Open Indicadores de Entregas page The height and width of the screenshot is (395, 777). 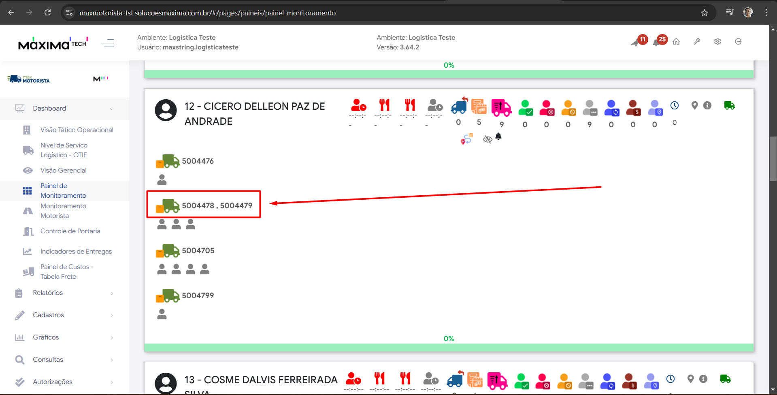pos(76,252)
